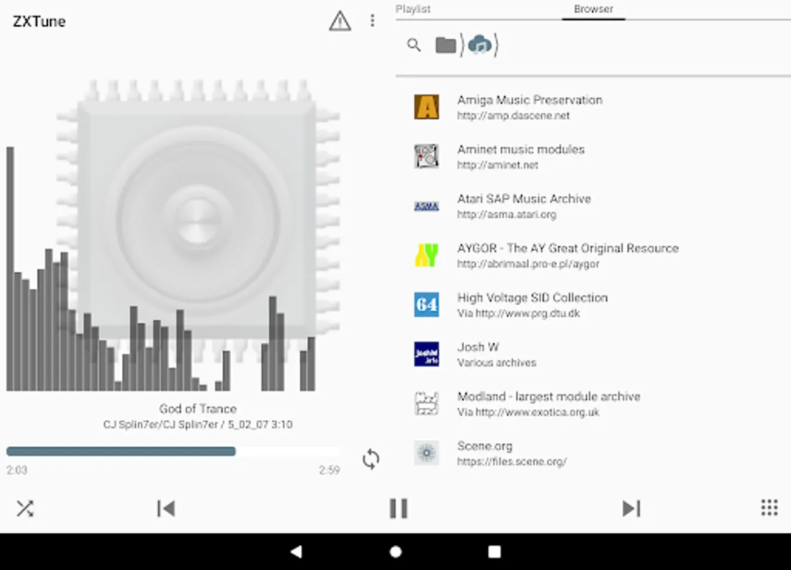Click the http://aminet.net address

pos(498,165)
